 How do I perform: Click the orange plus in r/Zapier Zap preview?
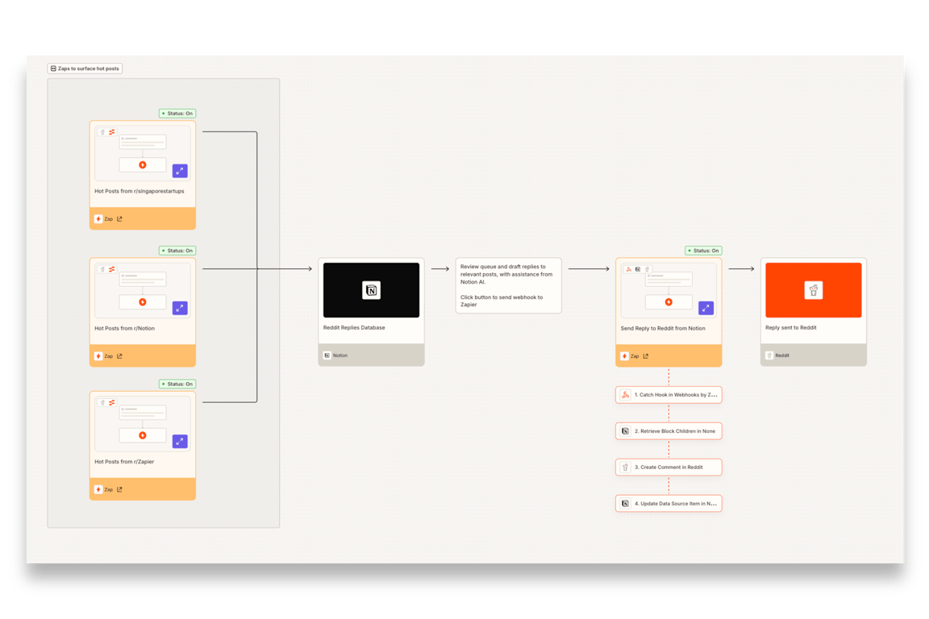[x=143, y=435]
